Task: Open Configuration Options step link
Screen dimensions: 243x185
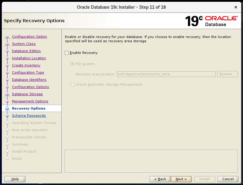Action: point(31,87)
